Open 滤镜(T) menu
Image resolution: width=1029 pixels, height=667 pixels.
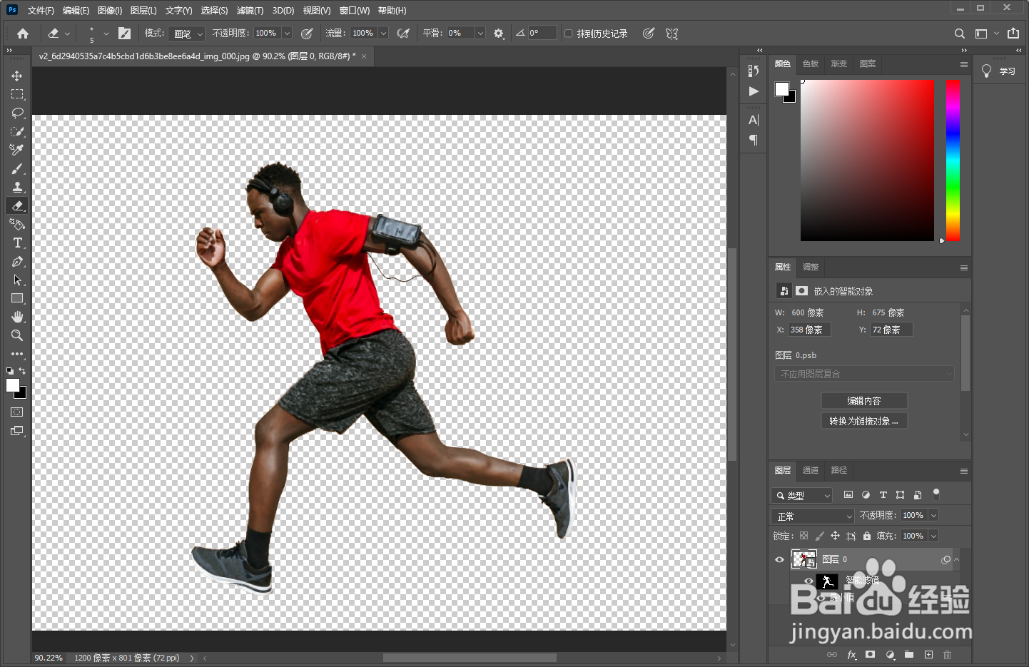tap(250, 11)
